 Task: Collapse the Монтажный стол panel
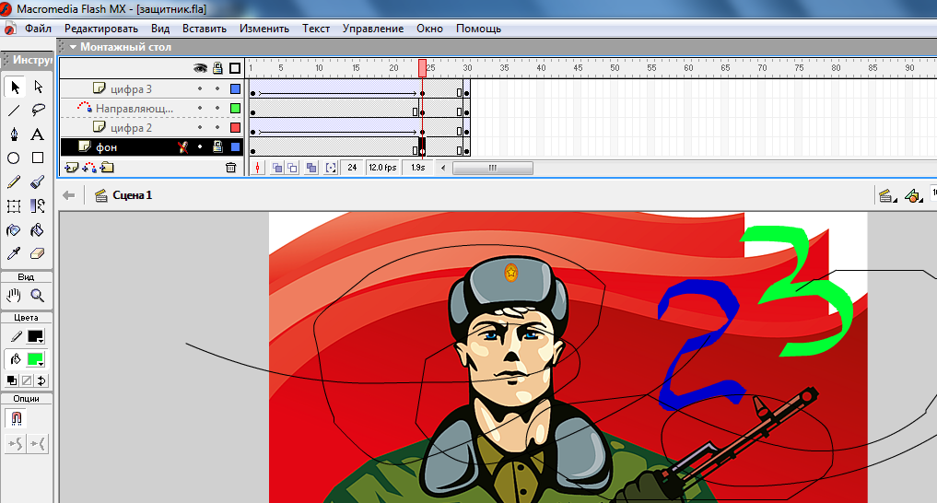pos(73,47)
